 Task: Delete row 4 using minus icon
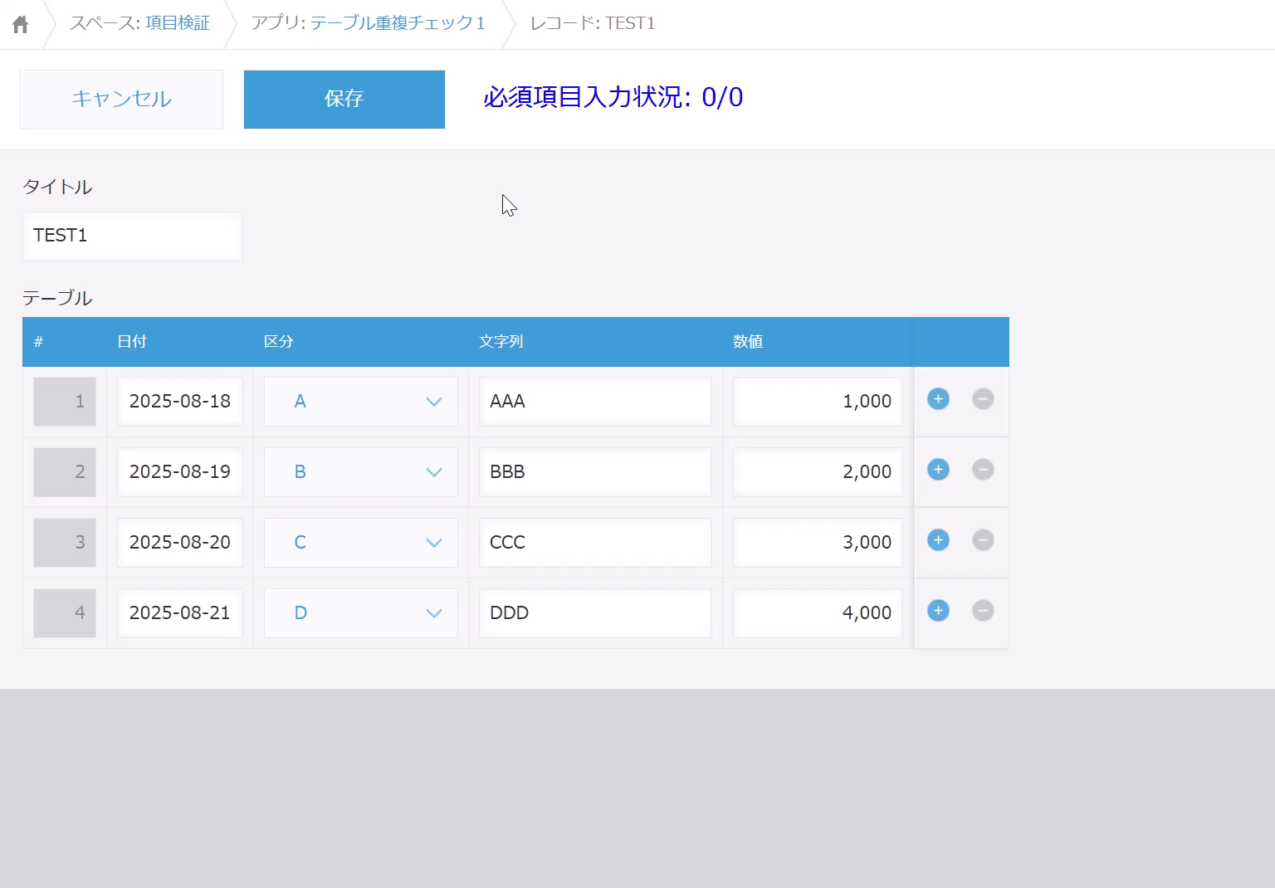pyautogui.click(x=983, y=611)
